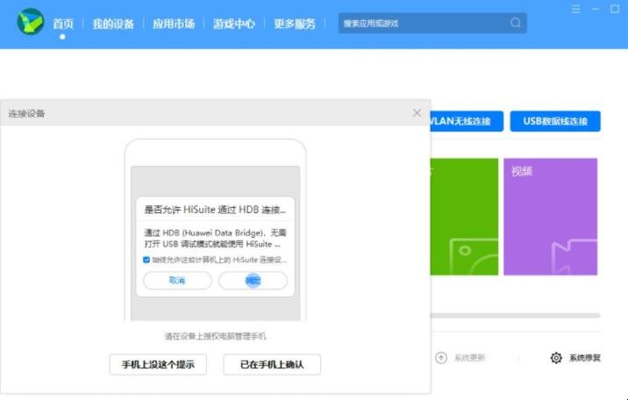Screen dimensions: 628x400
Task: Click 手机上没这个提示 button
Action: coord(158,364)
